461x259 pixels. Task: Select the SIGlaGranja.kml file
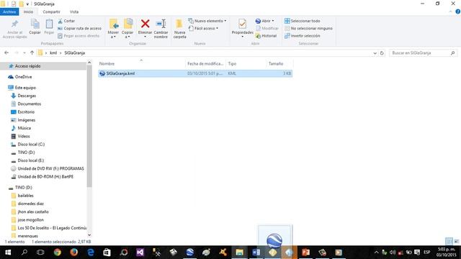pos(195,73)
